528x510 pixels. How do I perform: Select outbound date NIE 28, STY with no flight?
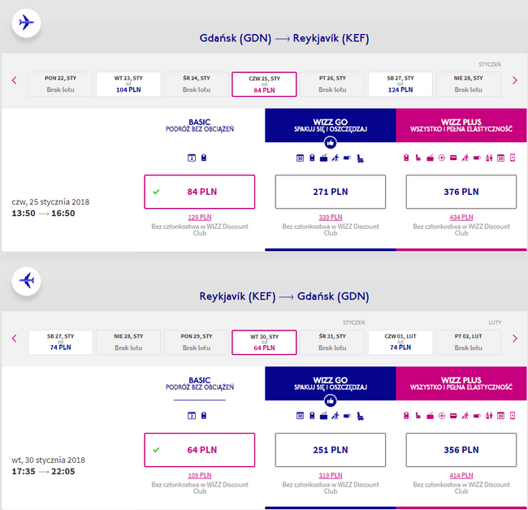click(x=469, y=84)
